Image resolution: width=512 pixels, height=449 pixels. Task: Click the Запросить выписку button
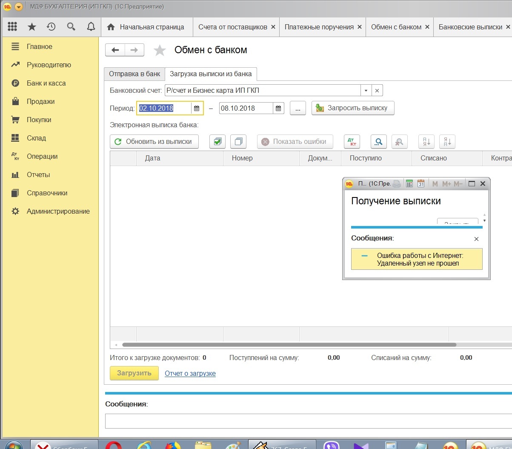pos(353,108)
